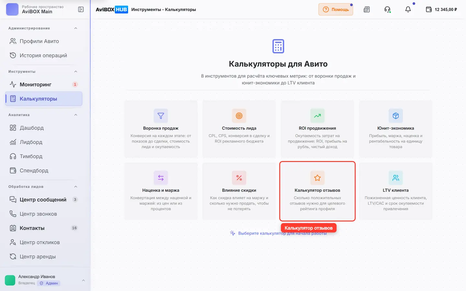
Task: Click the Юнит-экономика card title
Action: 396,128
